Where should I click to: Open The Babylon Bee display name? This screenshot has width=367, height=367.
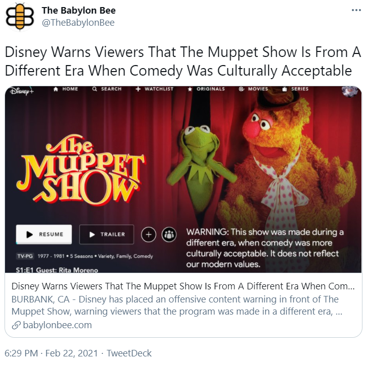[x=79, y=10]
